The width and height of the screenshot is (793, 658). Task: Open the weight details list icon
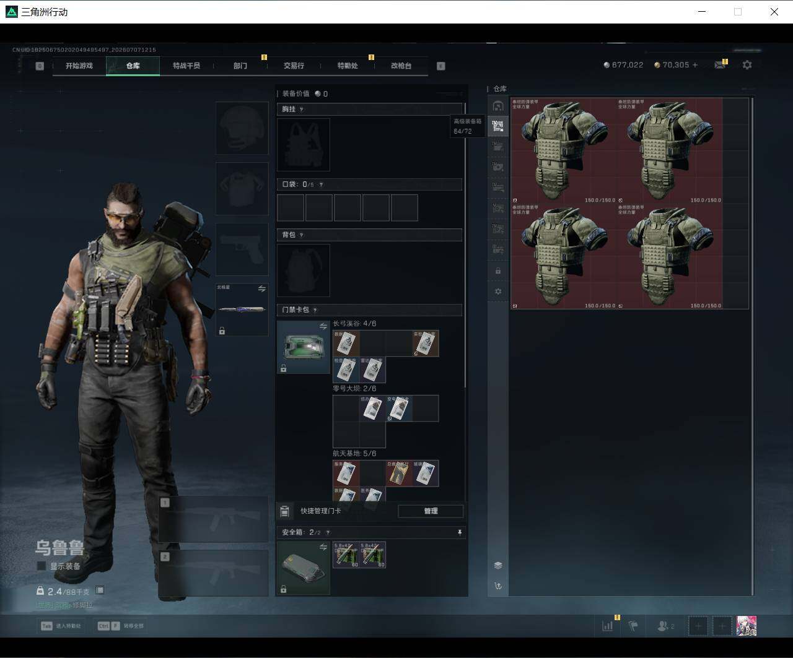point(100,591)
